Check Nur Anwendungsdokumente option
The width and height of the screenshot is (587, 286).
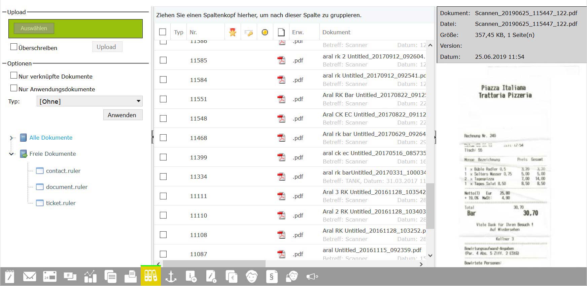[x=14, y=88]
